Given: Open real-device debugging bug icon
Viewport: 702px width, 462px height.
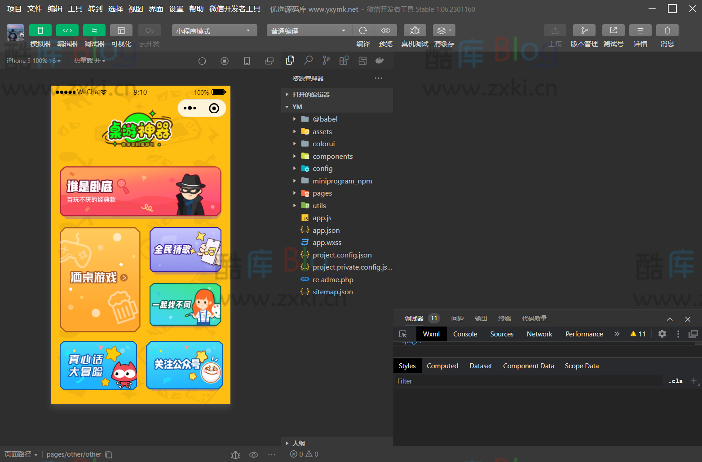Looking at the screenshot, I should [x=415, y=31].
